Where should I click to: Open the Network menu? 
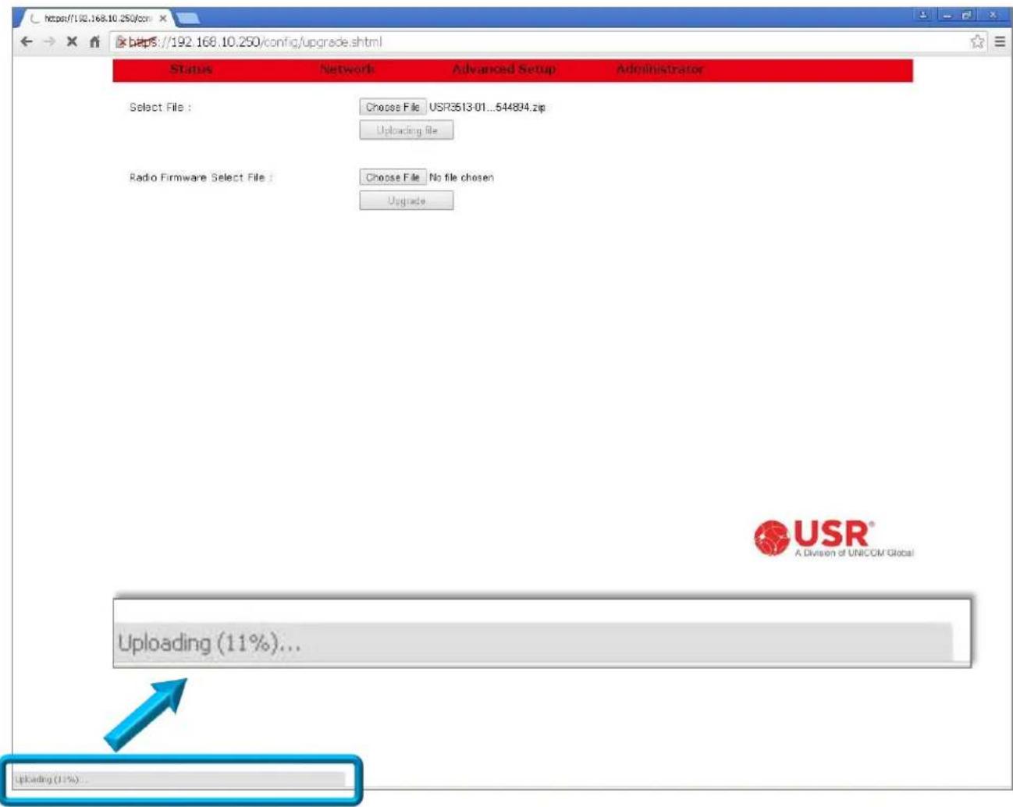click(347, 69)
